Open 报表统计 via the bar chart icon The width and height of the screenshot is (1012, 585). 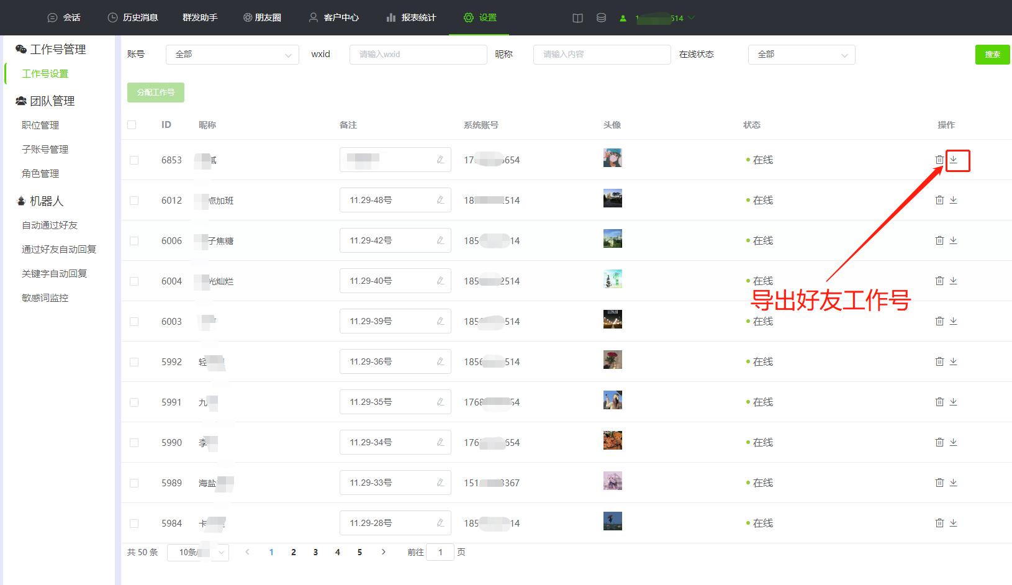[x=391, y=17]
